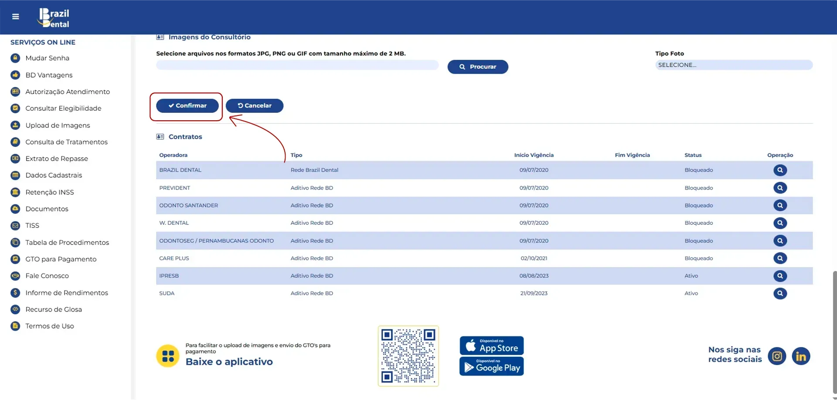Go to Recurso de Glosa
The height and width of the screenshot is (400, 837).
click(x=54, y=309)
